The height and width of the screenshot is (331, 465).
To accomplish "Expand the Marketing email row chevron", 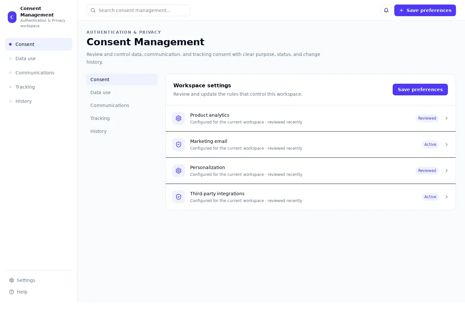I will click(447, 144).
